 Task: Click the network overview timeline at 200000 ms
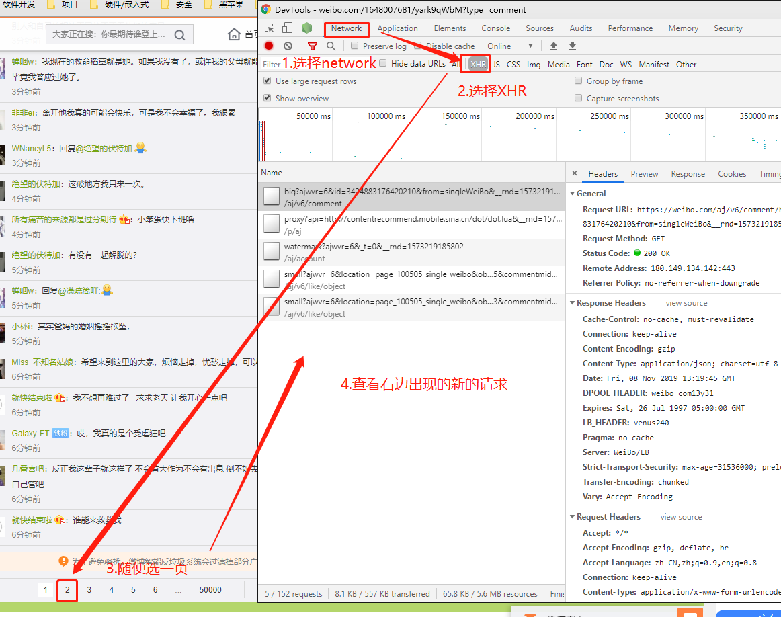tap(534, 116)
